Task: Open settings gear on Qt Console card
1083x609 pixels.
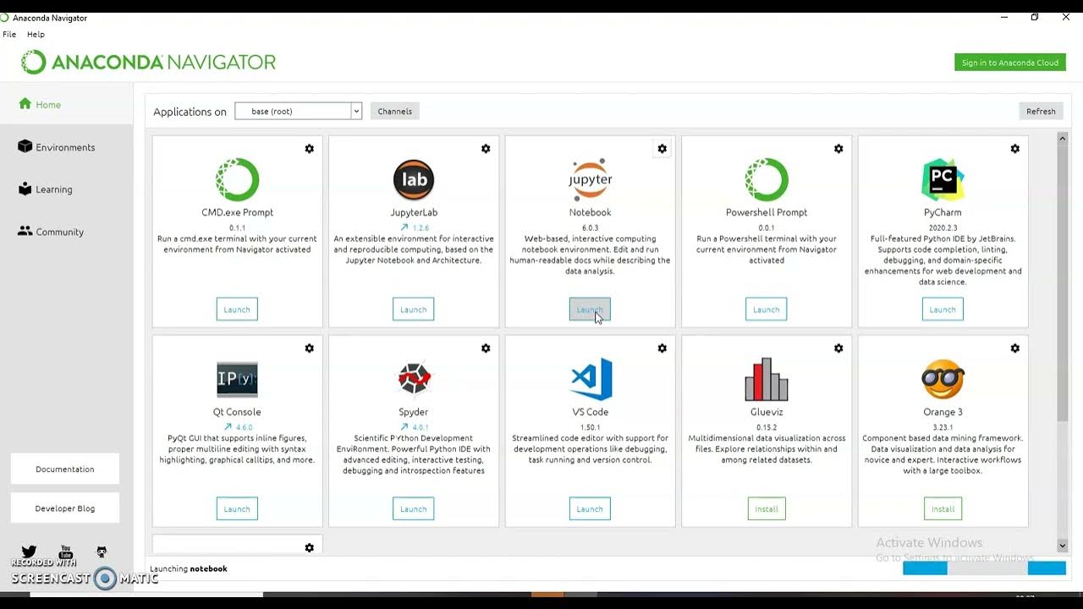Action: pos(310,348)
